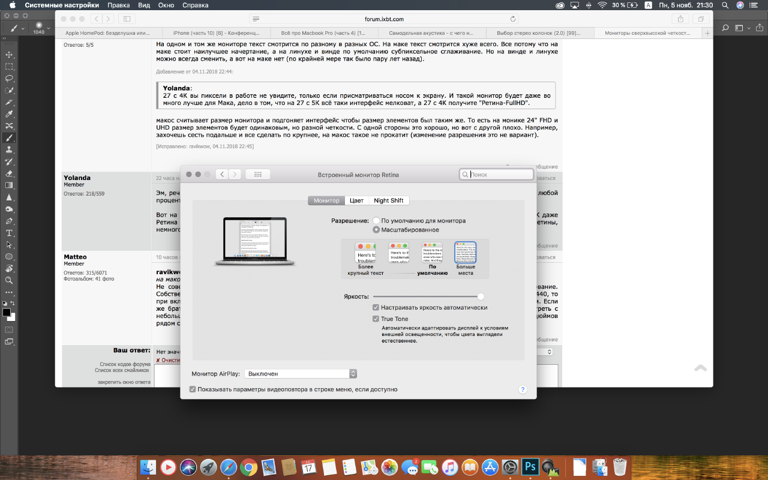Switch to the 'Цвет' tab
The image size is (768, 480).
coord(357,200)
